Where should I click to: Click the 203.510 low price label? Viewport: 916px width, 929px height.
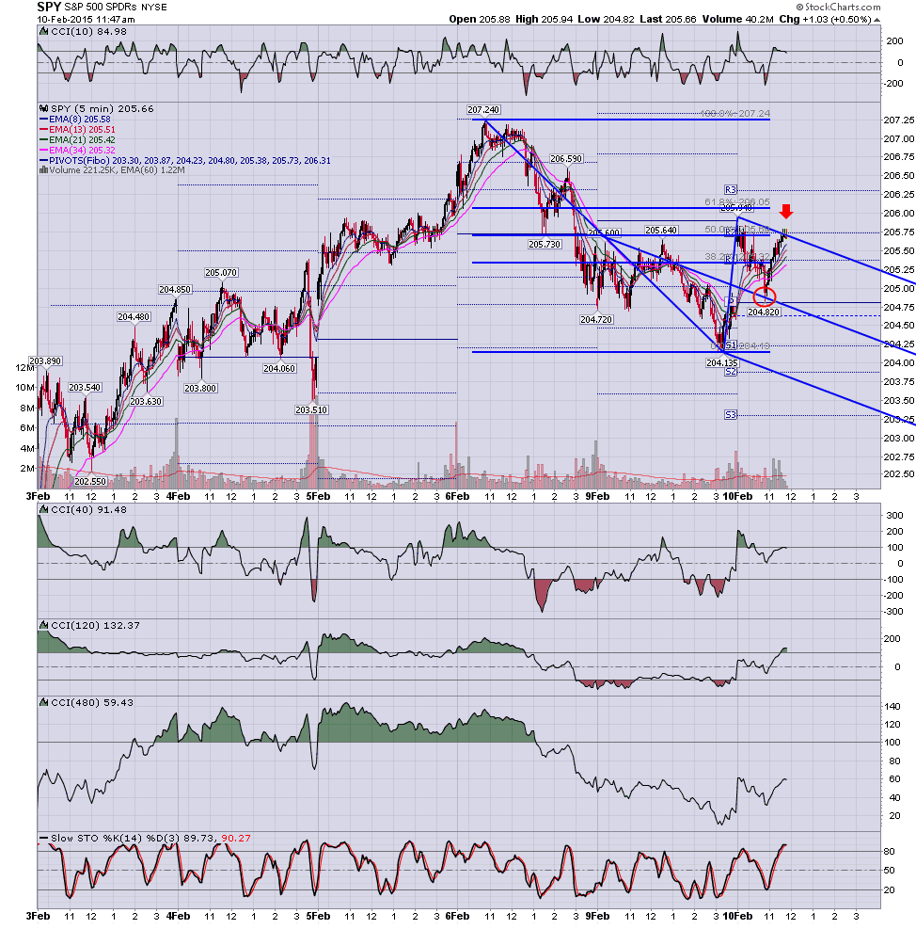click(x=311, y=409)
